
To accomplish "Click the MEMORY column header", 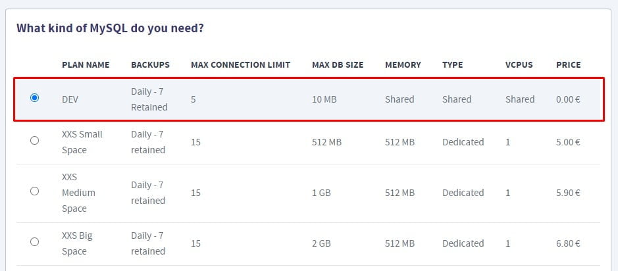I will 403,65.
